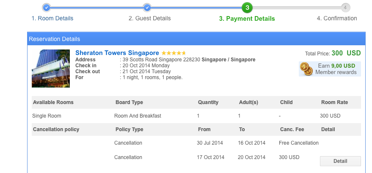Screen dimensions: 372x173
Task: Click check-in date 20 Oct 2014 Monday
Action: click(146, 66)
